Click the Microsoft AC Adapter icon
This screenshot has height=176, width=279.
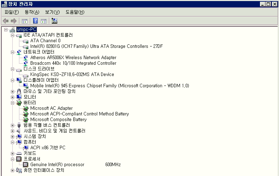pos(26,108)
